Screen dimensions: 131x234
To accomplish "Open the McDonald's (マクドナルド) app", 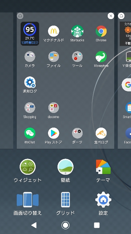I will [53, 31].
